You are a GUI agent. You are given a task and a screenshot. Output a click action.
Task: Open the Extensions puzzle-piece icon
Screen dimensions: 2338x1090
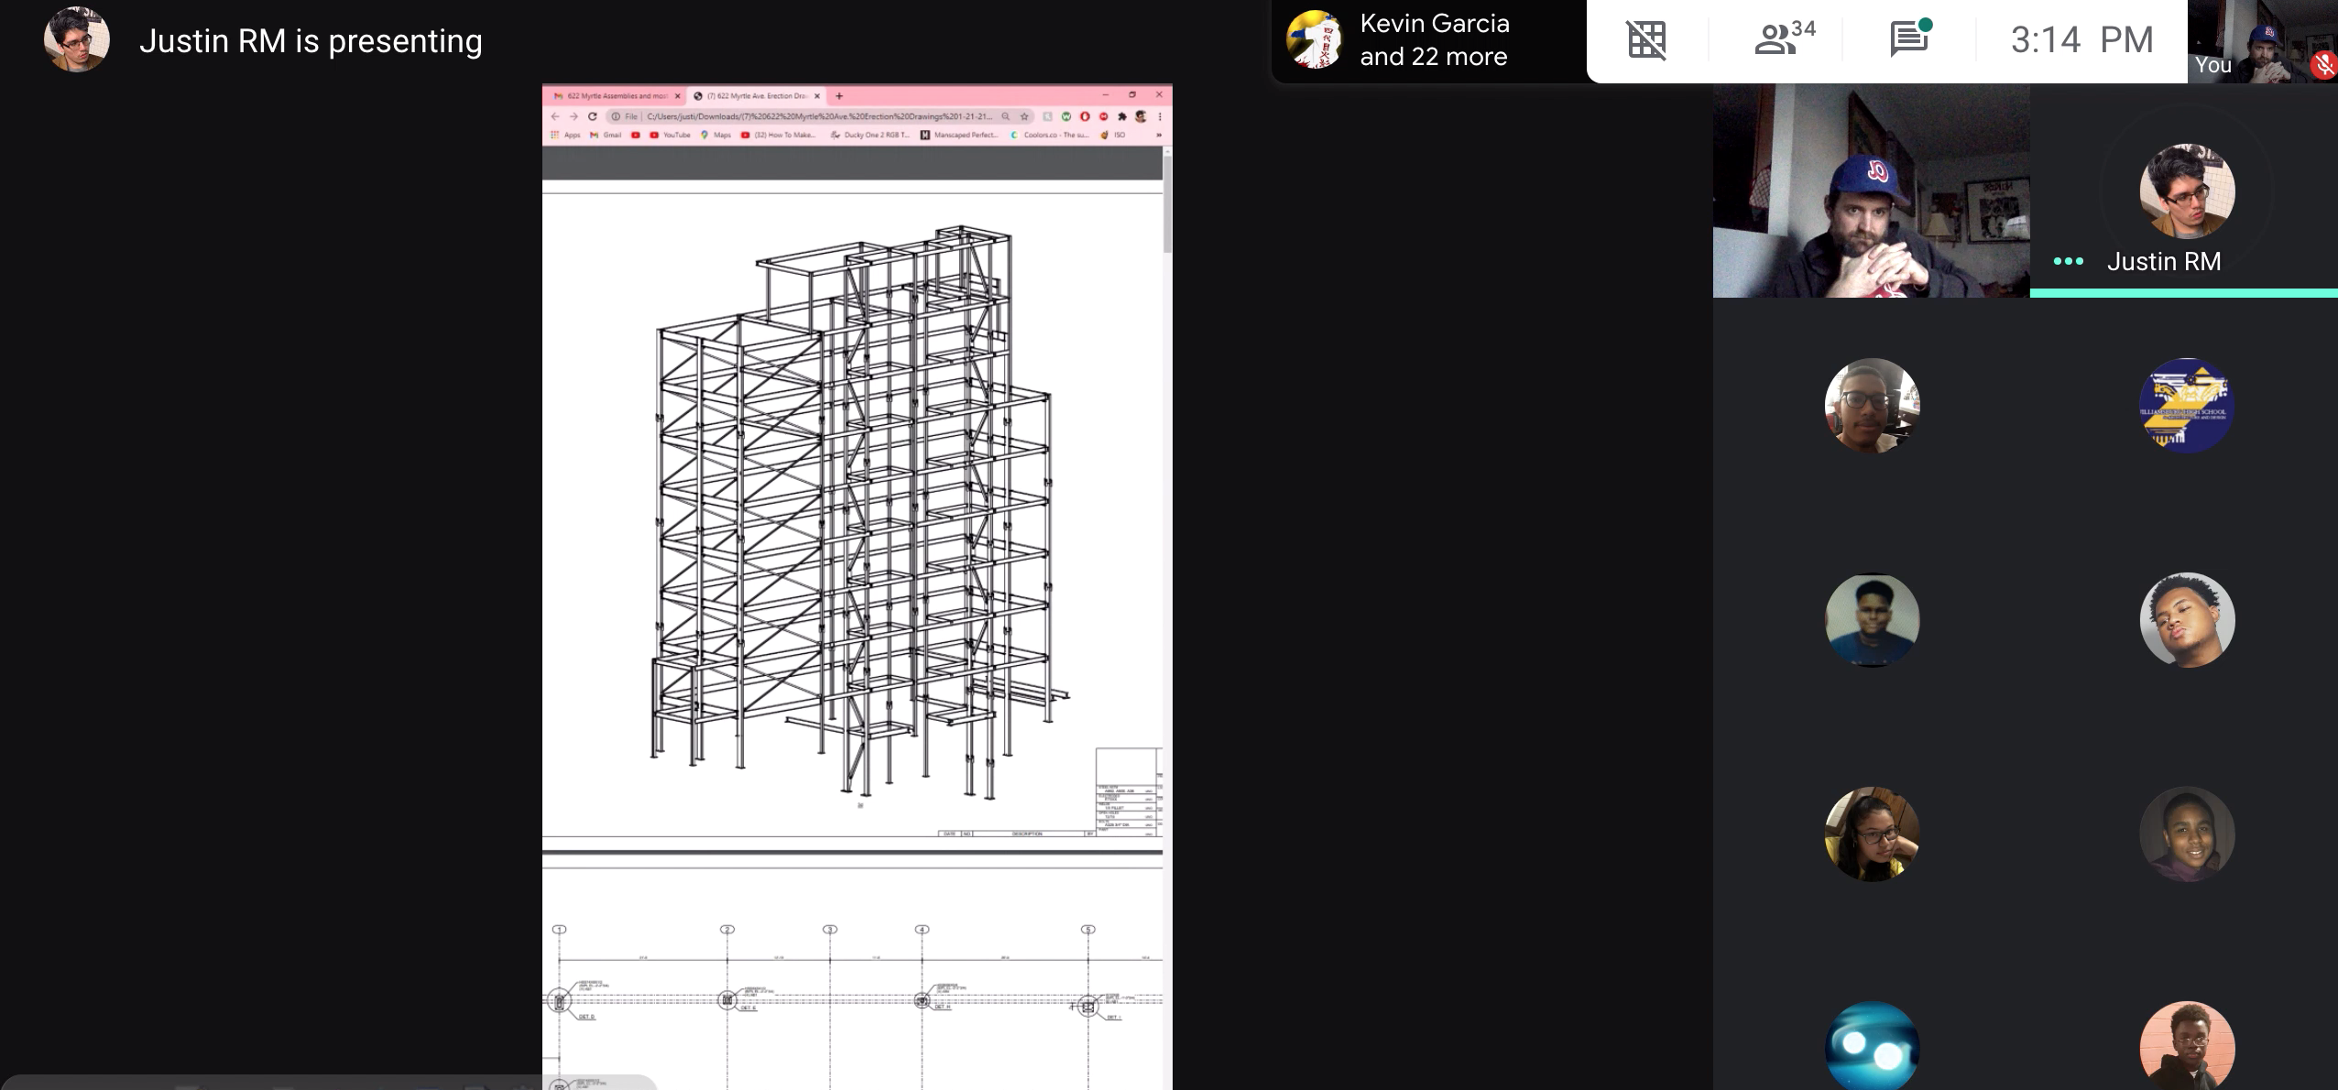pyautogui.click(x=1121, y=116)
